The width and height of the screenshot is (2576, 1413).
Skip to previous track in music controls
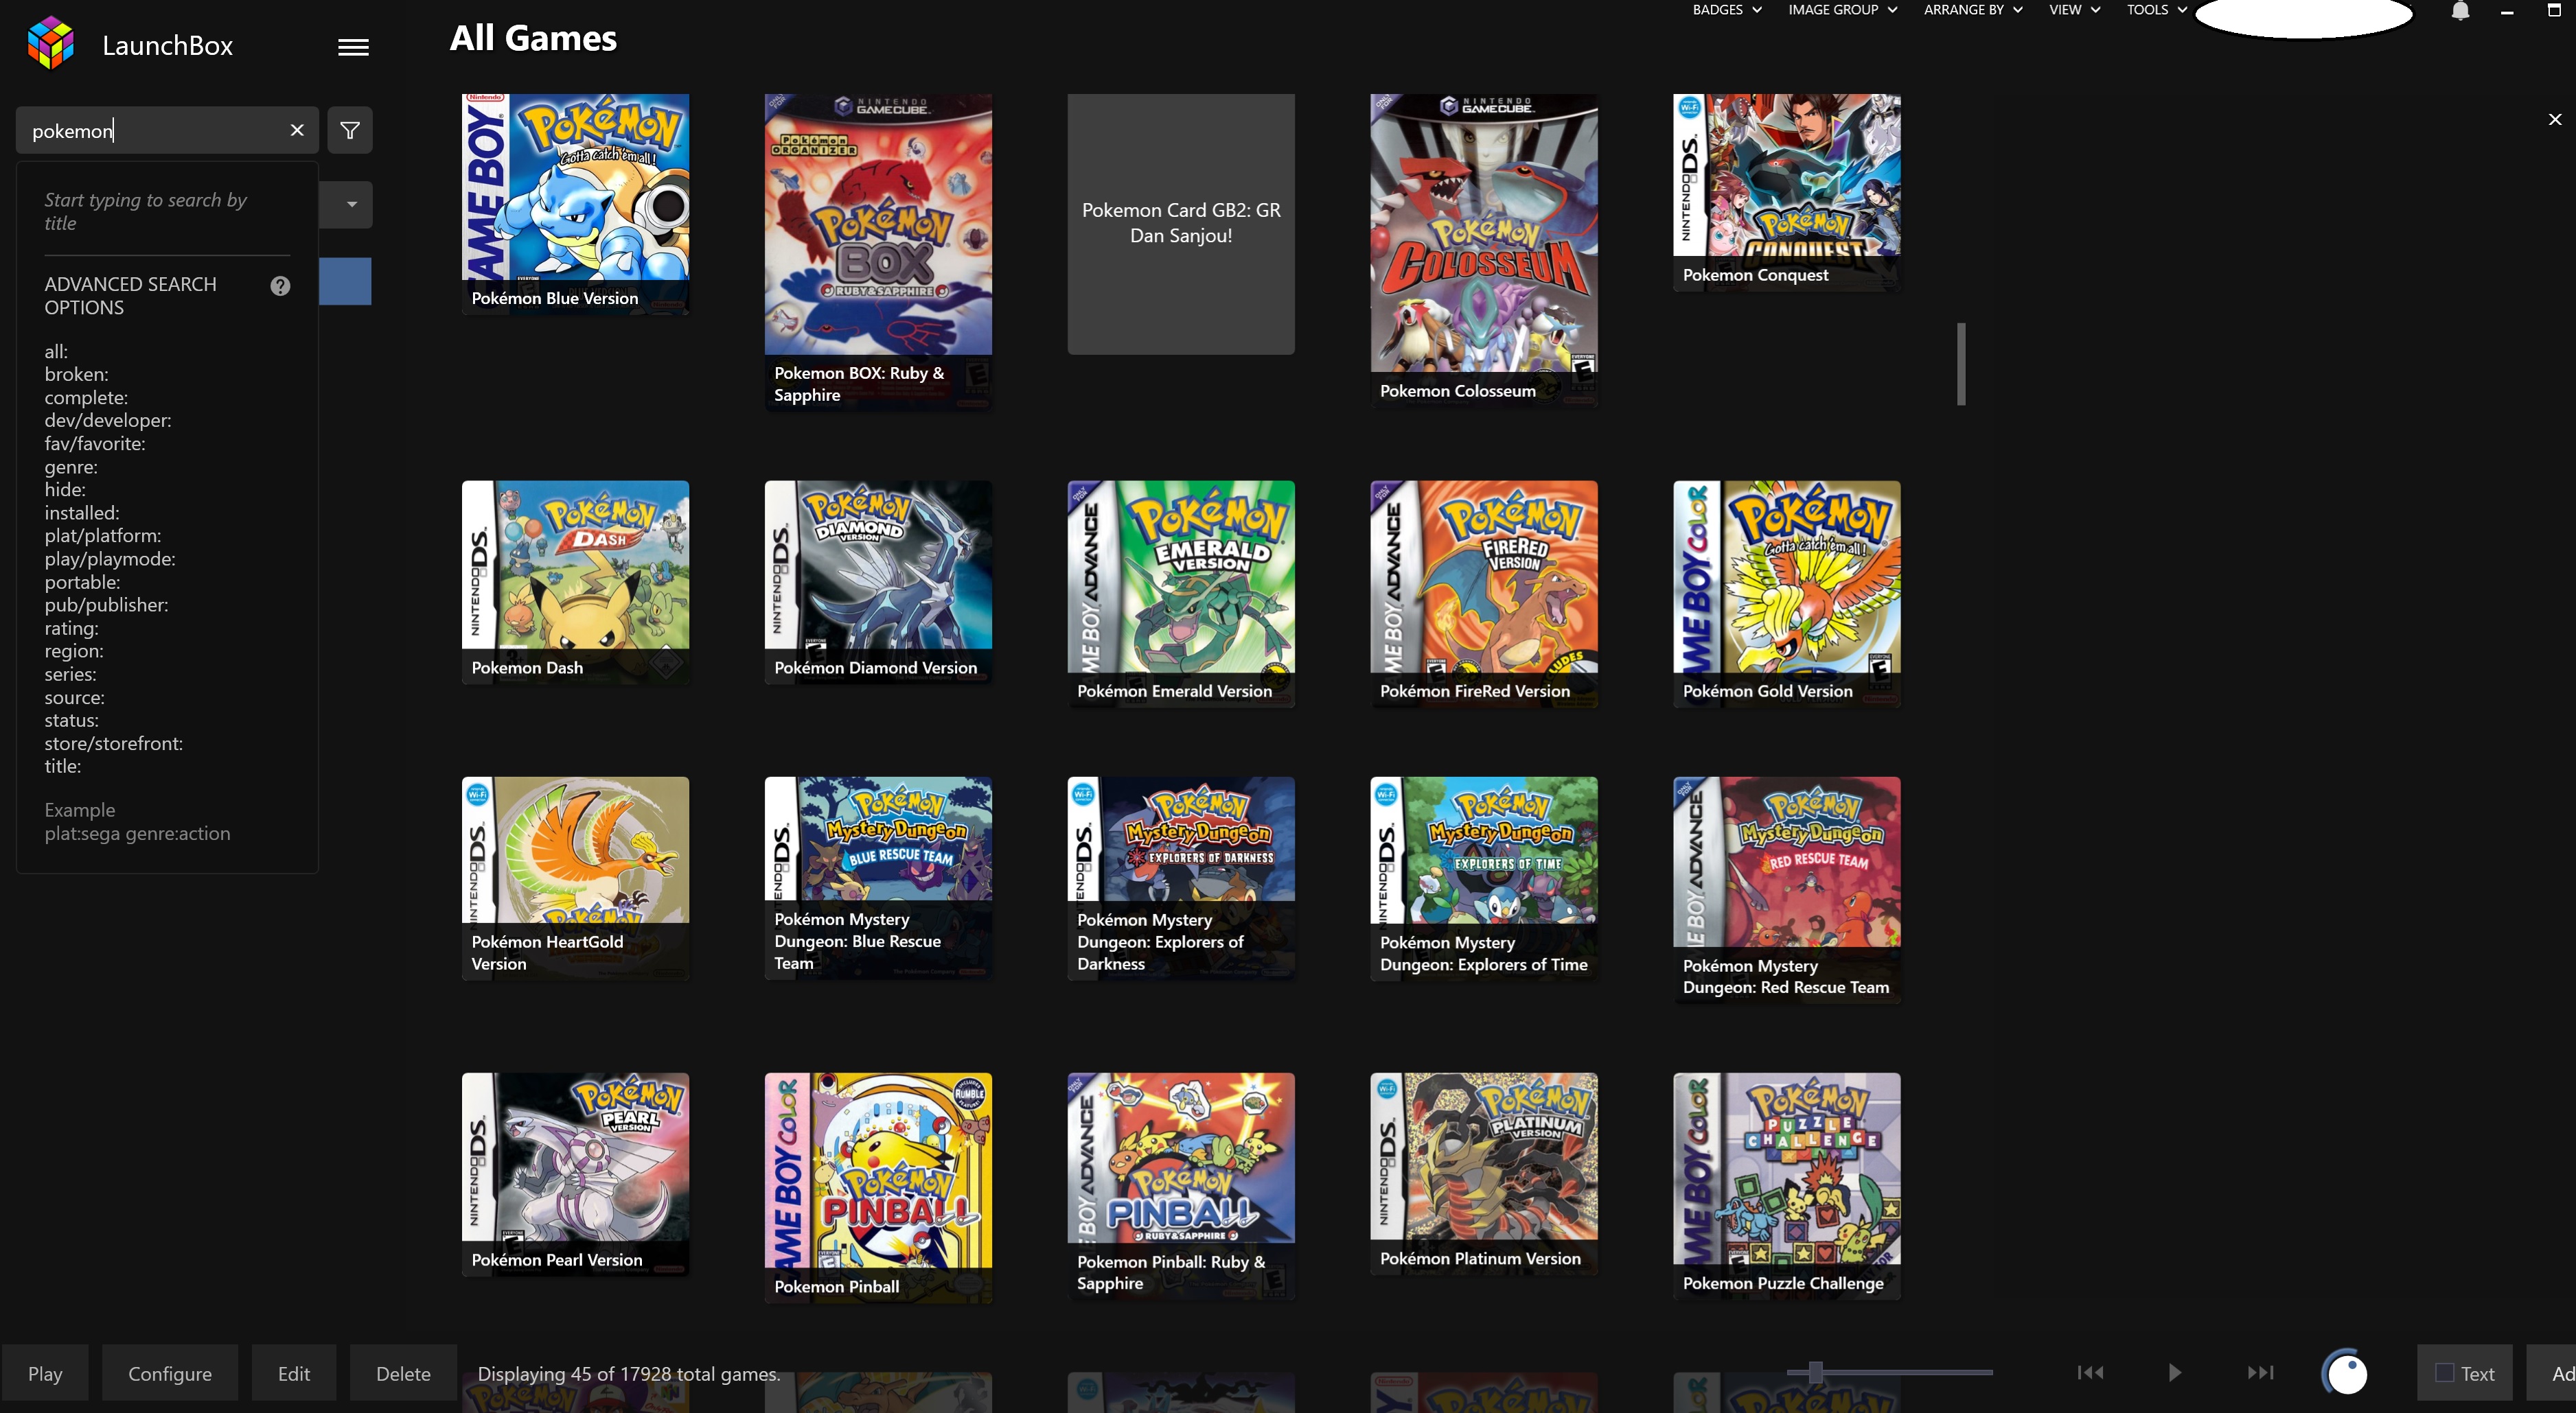pyautogui.click(x=2090, y=1372)
